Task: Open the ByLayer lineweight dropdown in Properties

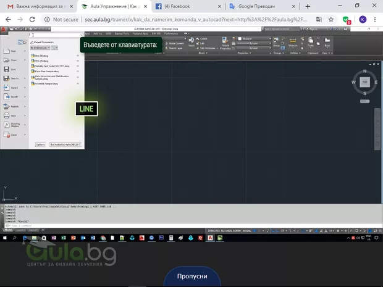Action: point(254,43)
